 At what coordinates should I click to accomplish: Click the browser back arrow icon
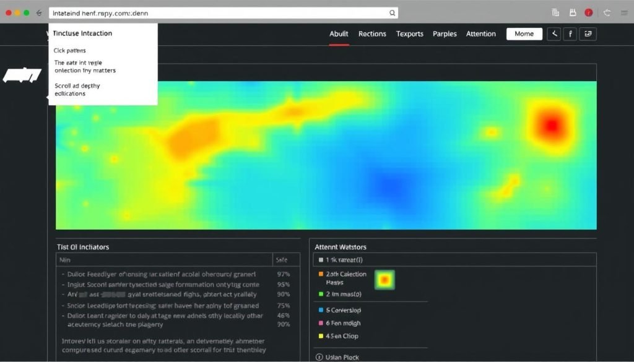[x=40, y=12]
